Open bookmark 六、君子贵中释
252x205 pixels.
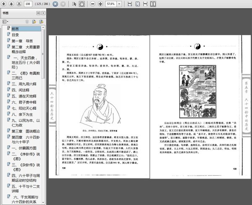click(x=24, y=102)
